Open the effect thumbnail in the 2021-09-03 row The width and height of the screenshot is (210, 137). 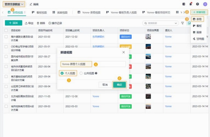(148, 106)
